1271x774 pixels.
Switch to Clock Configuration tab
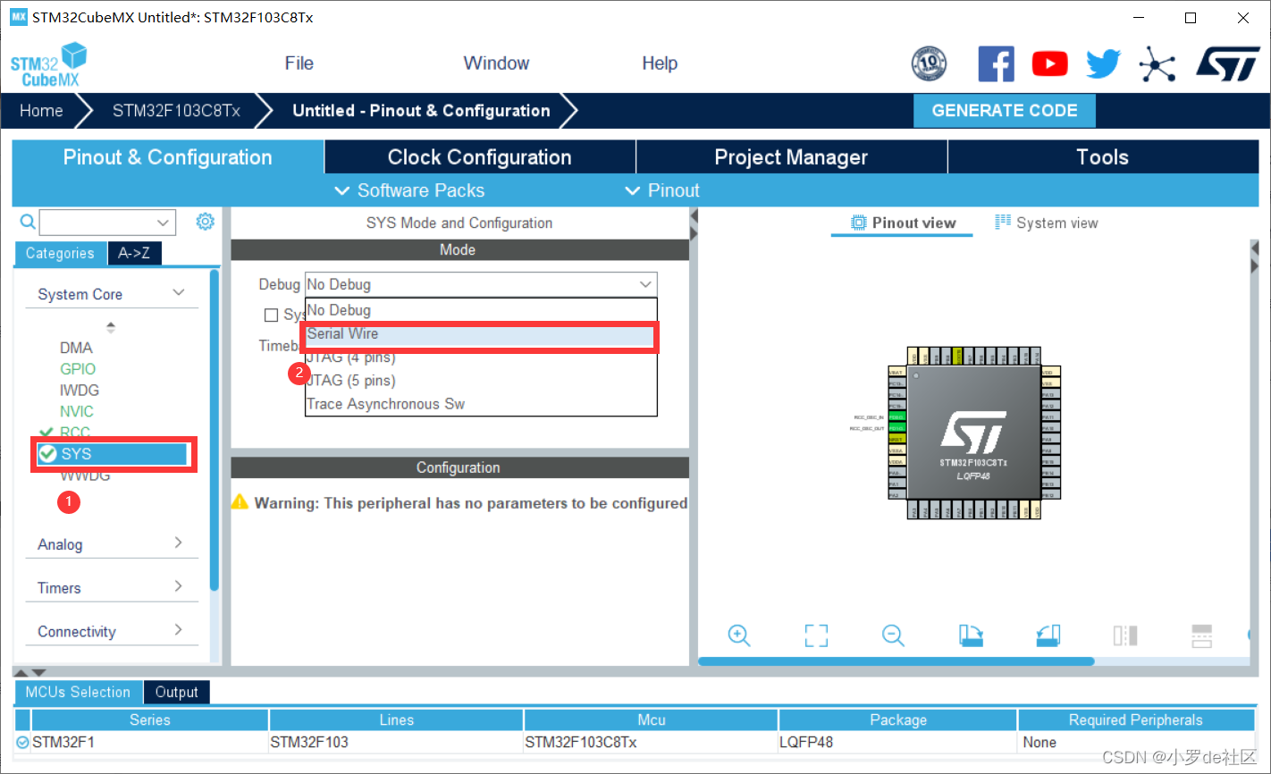(480, 157)
